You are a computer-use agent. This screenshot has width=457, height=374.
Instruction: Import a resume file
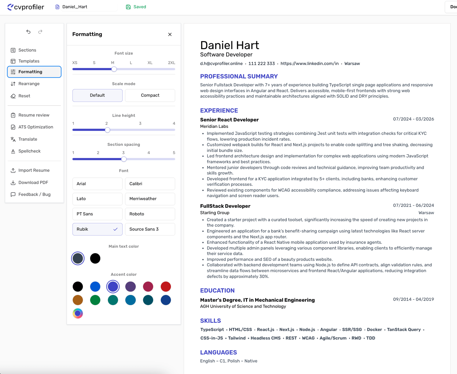pos(34,170)
